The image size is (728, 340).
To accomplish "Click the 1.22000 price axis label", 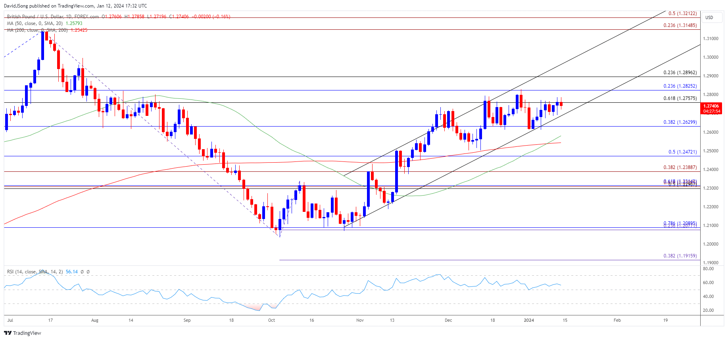I will [x=711, y=207].
